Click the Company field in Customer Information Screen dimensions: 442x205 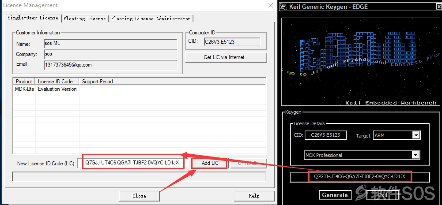(110, 54)
